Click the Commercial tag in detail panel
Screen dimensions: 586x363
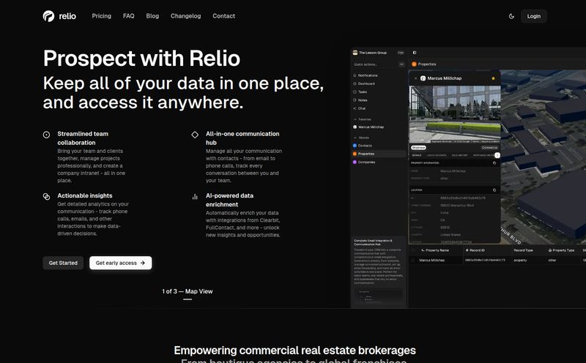489,148
